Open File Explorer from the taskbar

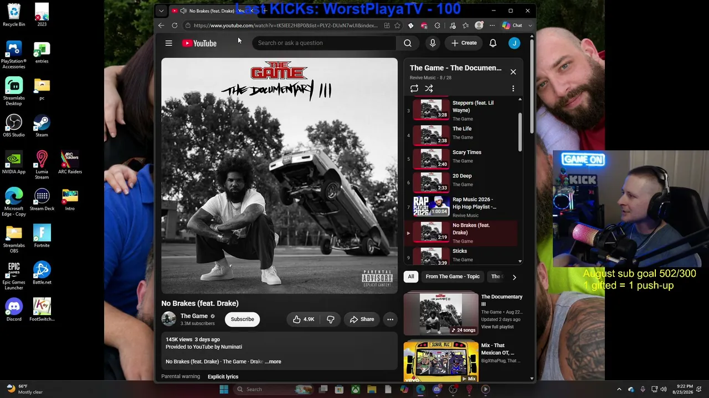(x=372, y=389)
